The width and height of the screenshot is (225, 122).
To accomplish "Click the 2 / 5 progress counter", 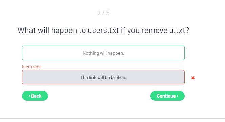I will click(103, 13).
